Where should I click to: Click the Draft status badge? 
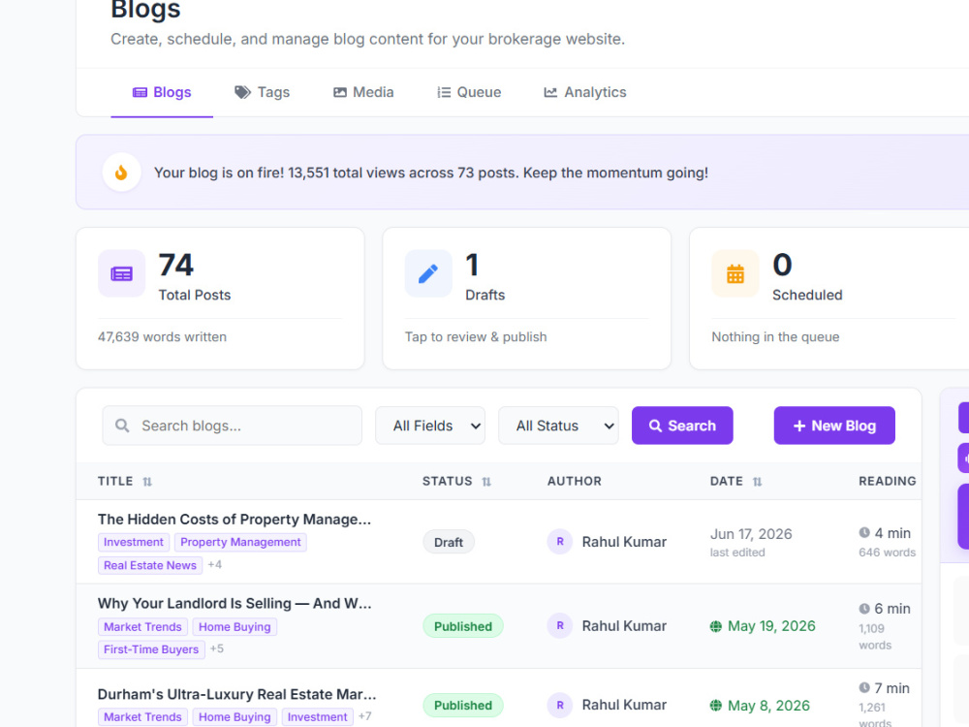click(x=449, y=542)
